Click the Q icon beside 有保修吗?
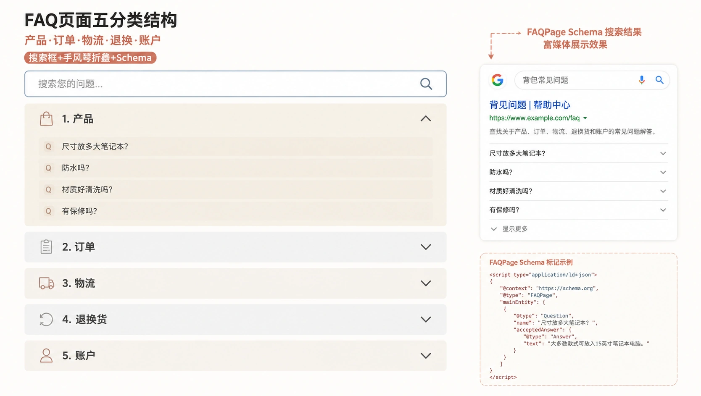Viewport: 701px width, 396px height. [48, 211]
